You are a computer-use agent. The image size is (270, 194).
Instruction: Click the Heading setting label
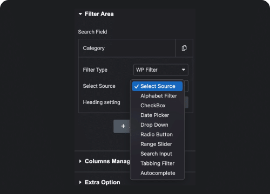point(102,102)
